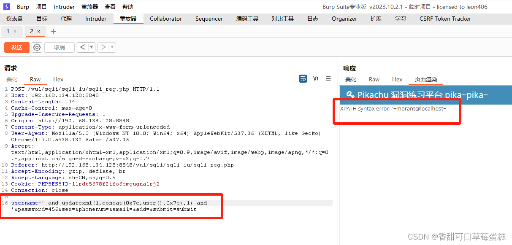Click the Accept-Language header line
The width and height of the screenshot is (512, 245).
(63, 178)
